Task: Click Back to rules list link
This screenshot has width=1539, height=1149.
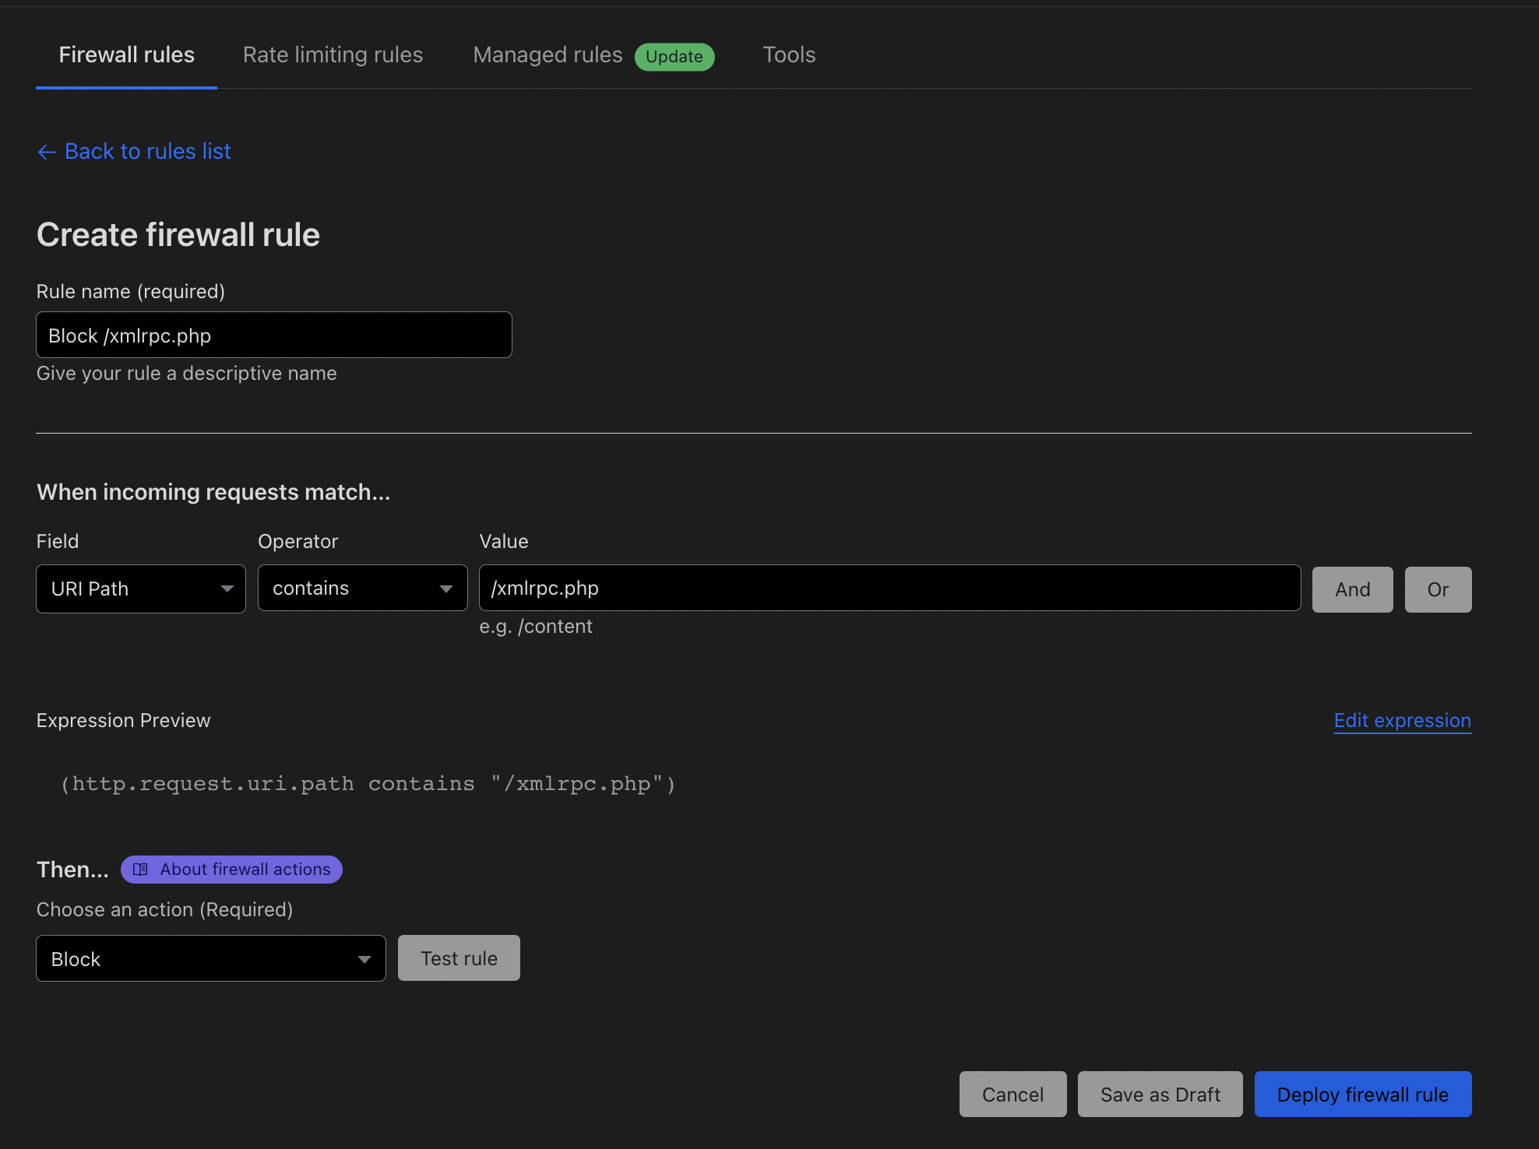Action: click(x=147, y=152)
